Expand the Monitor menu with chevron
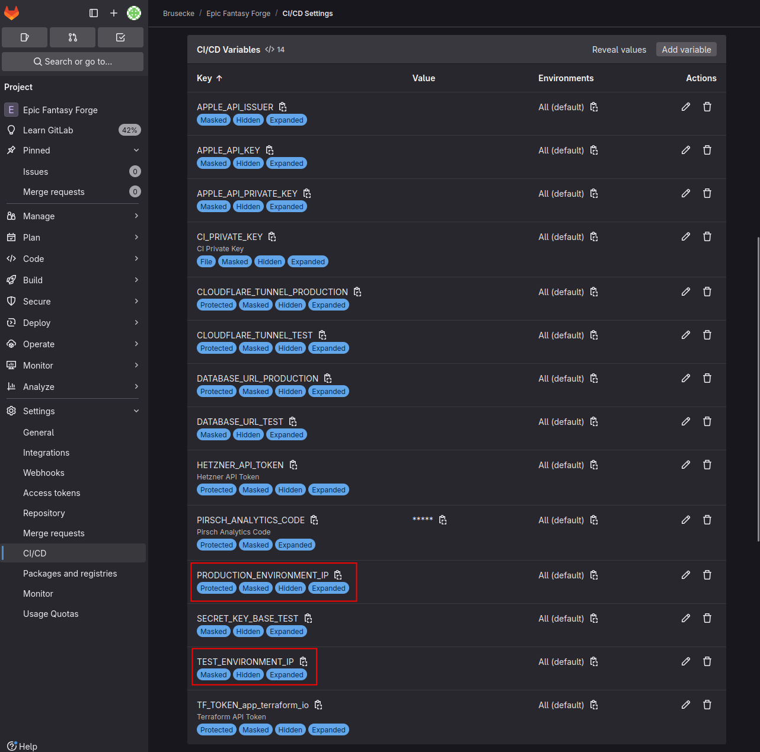 [73, 366]
